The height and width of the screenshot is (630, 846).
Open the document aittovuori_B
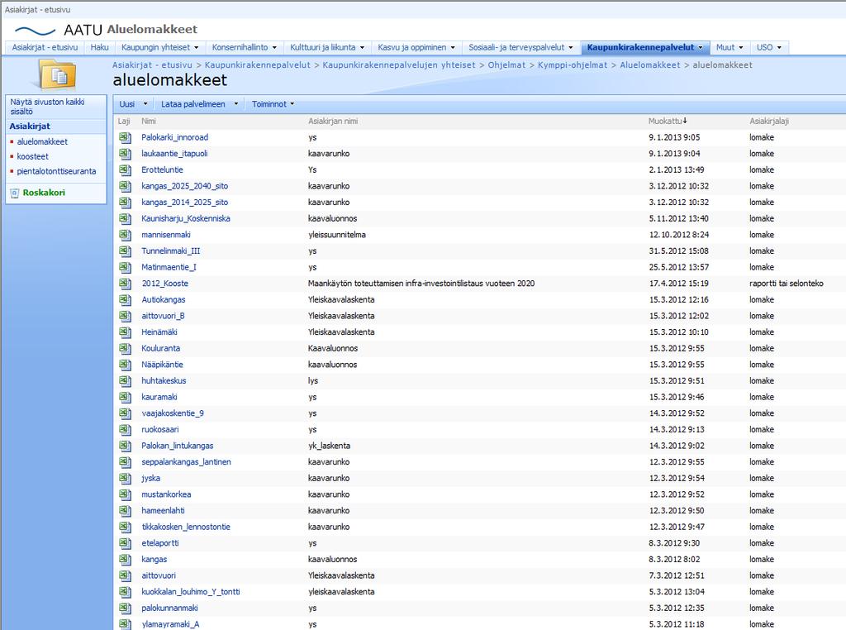(x=163, y=316)
